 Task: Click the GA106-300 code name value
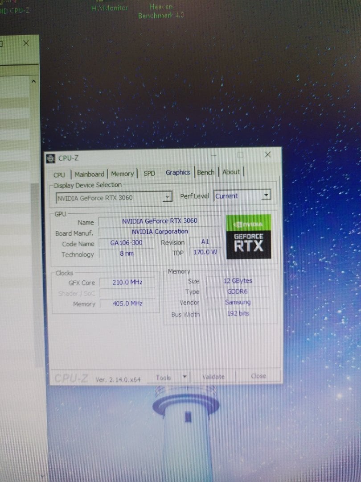click(126, 243)
